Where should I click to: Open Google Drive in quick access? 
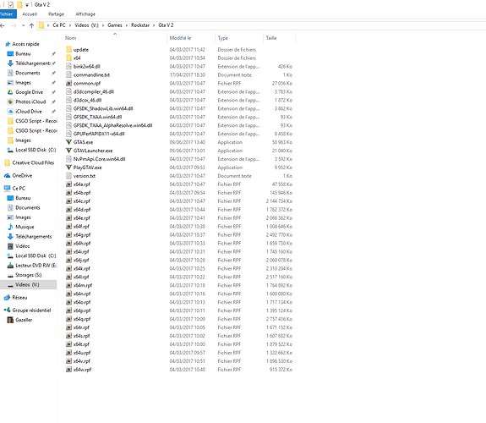pyautogui.click(x=29, y=92)
